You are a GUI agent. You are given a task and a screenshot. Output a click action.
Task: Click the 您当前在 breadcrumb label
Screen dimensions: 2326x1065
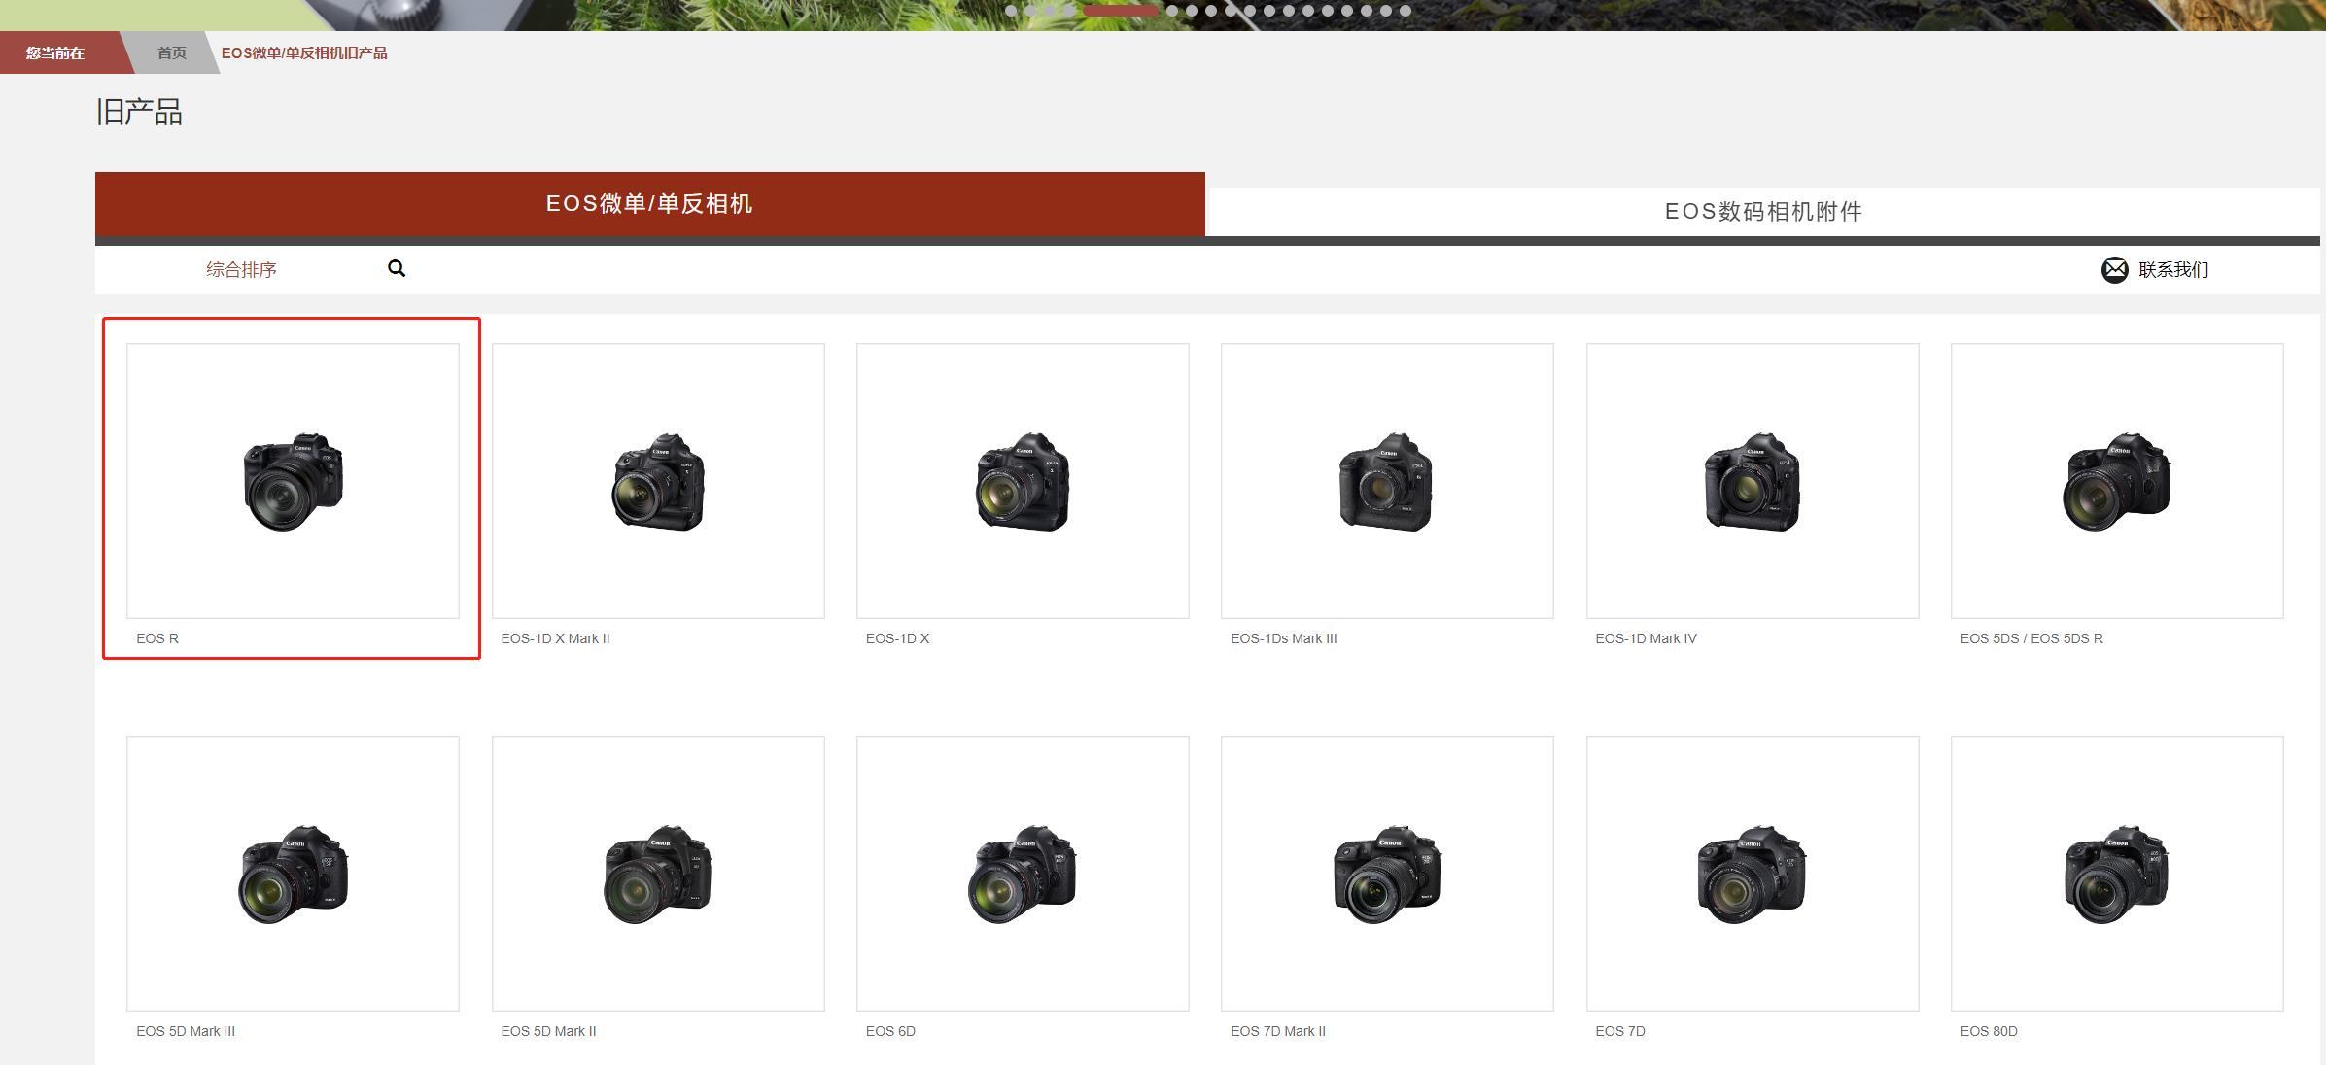click(55, 52)
